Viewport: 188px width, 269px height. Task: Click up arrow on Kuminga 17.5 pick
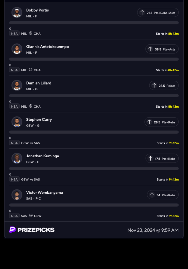click(x=150, y=158)
